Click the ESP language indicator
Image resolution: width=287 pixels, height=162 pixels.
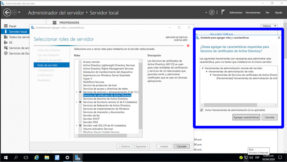tap(257, 158)
